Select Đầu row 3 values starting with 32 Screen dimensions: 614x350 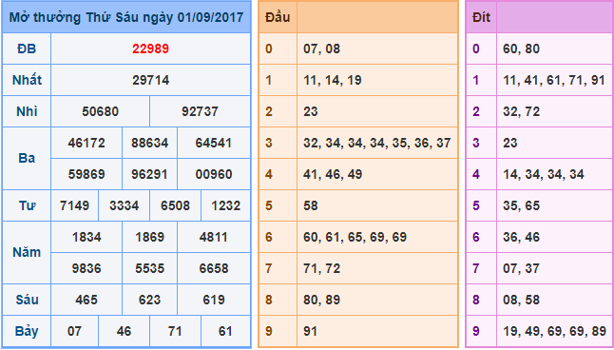pos(376,143)
